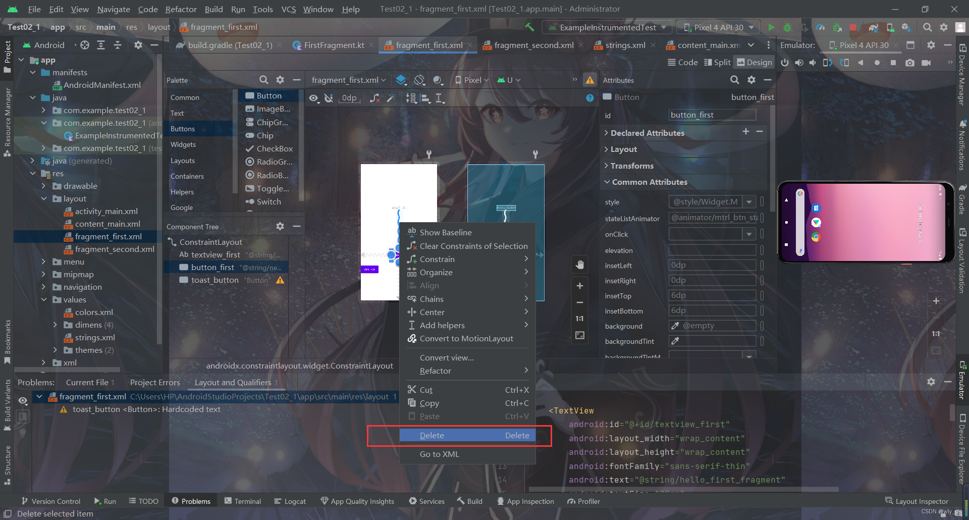Open Search Everywhere magnifier in the top toolbar
Viewport: 969px width, 520px height.
pos(927,27)
